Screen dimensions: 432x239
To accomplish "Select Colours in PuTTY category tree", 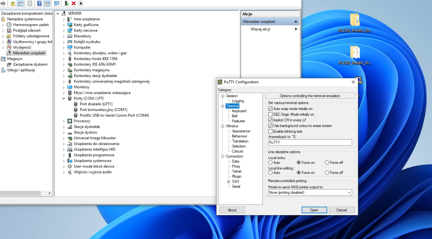I will coord(238,151).
